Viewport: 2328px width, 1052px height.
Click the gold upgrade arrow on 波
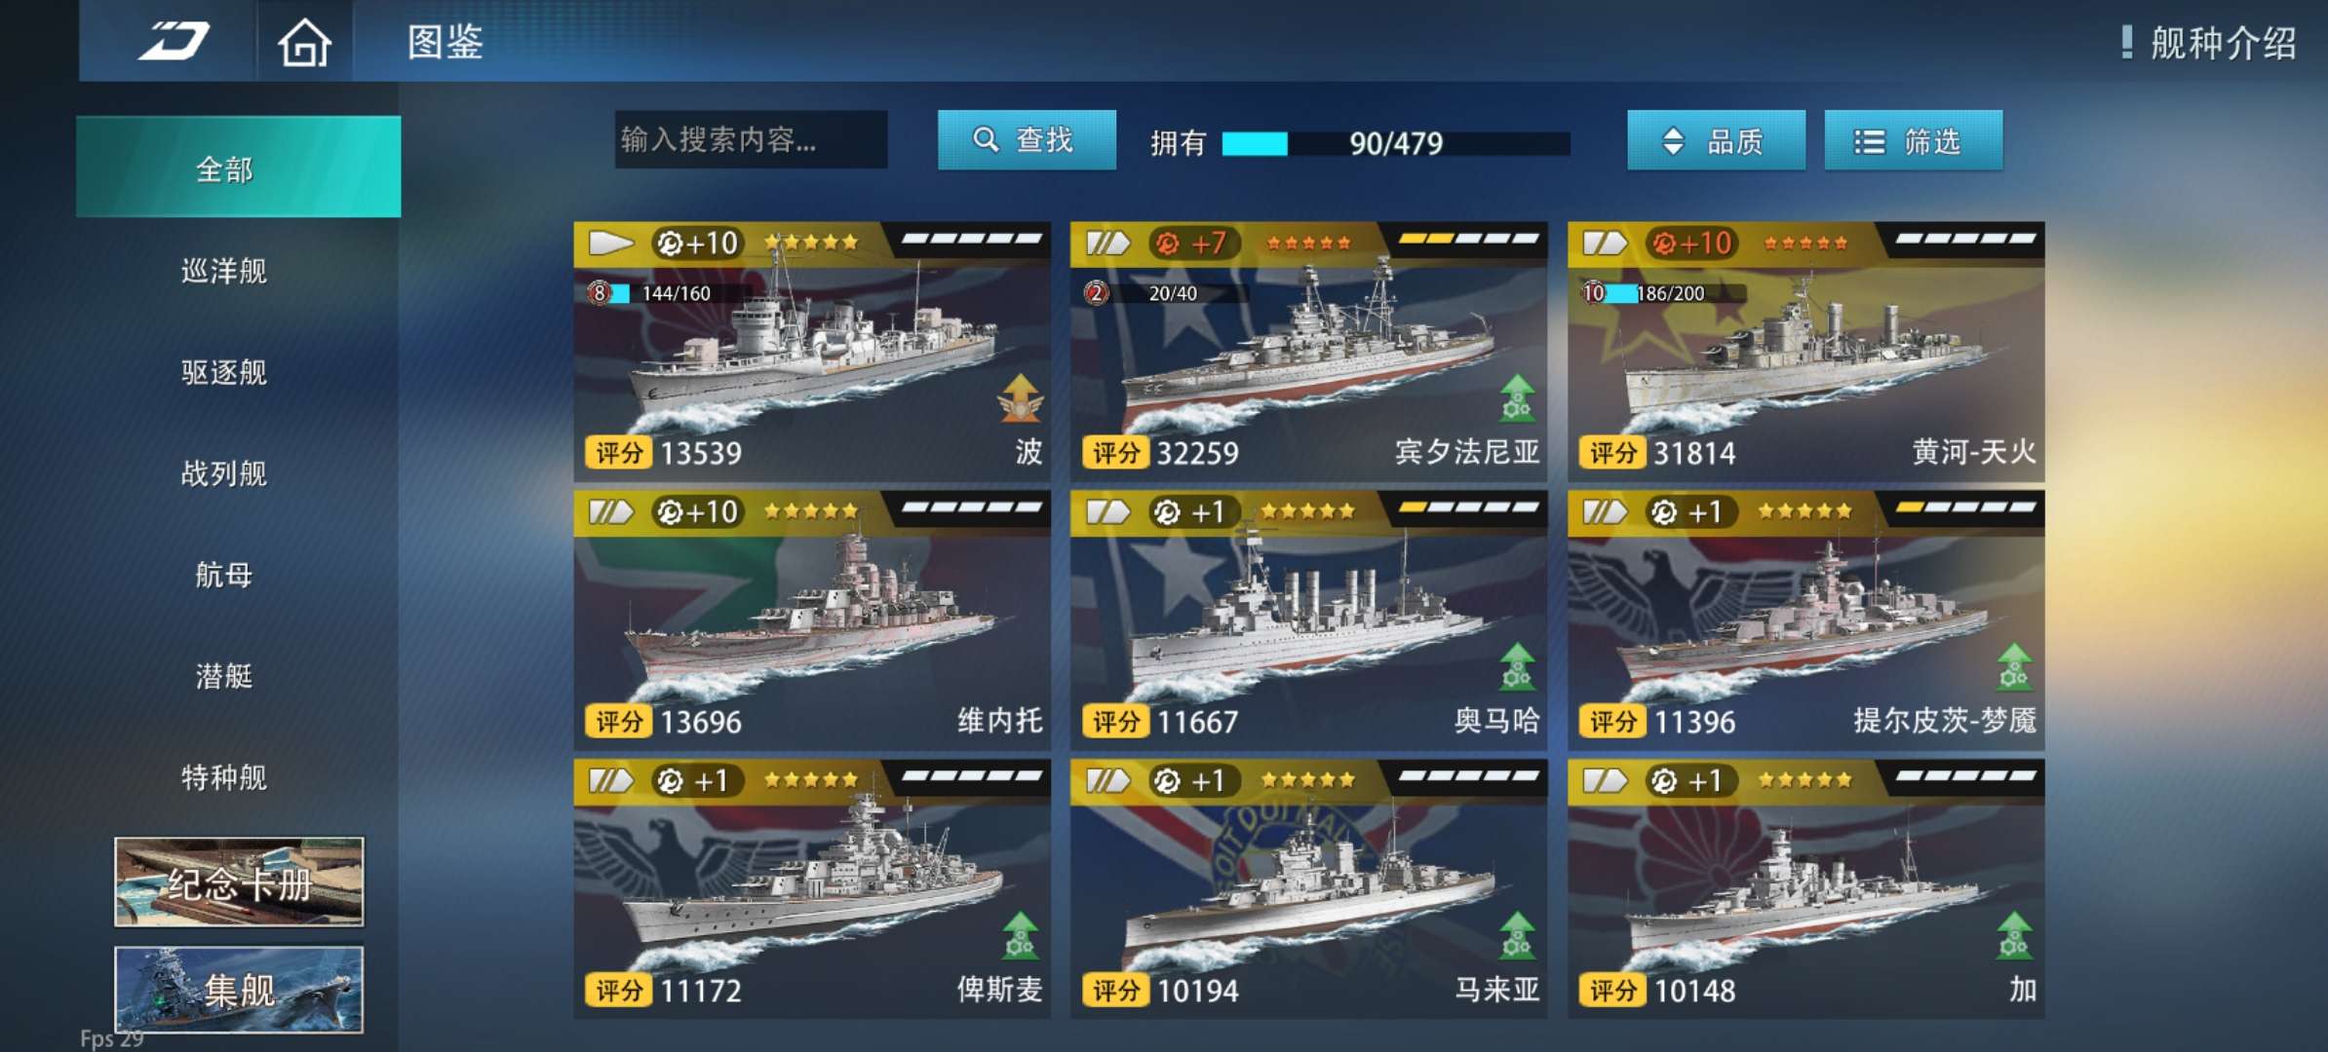pos(1021,398)
